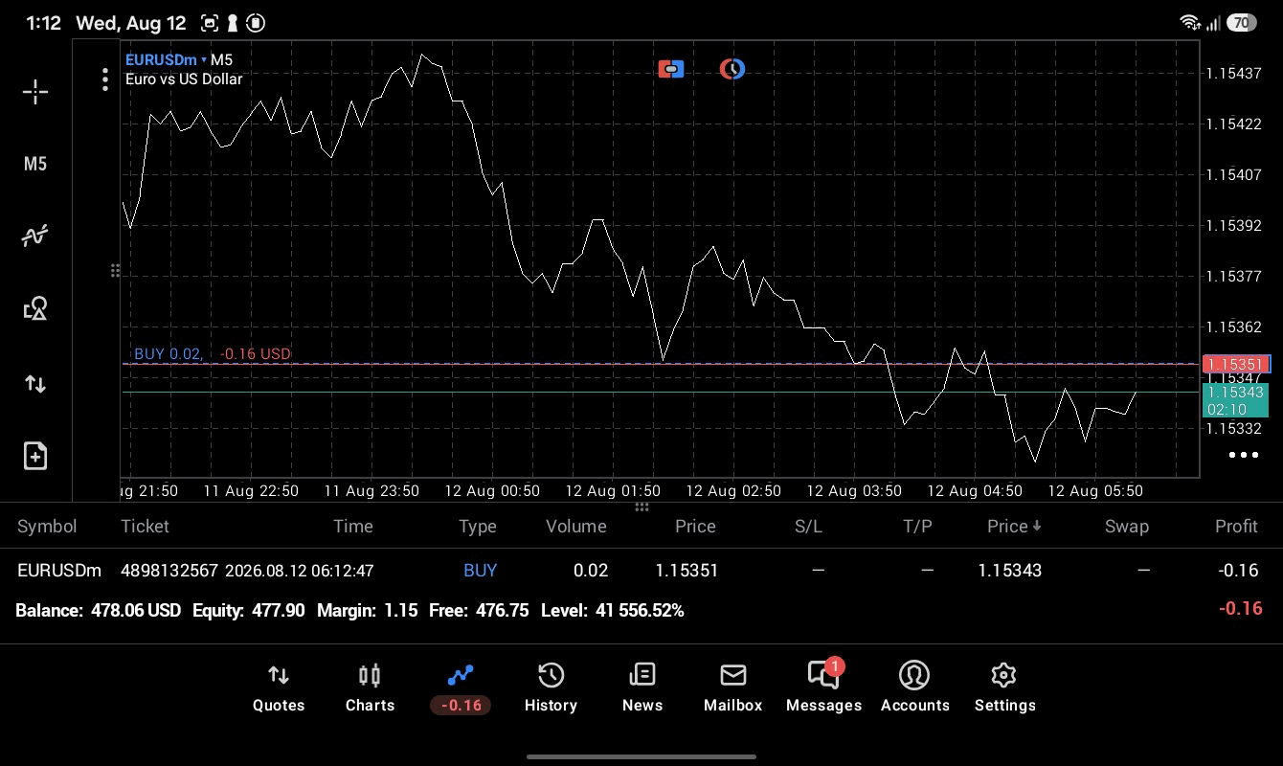Open the drawing objects shapes tool
The image size is (1283, 766).
(35, 308)
